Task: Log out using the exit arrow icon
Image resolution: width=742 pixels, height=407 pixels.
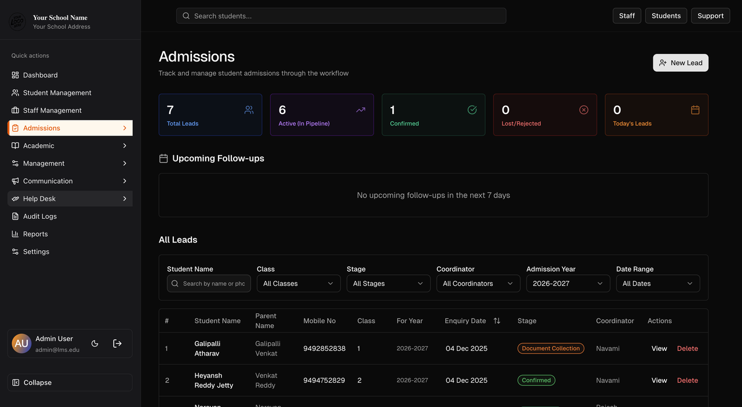Action: point(117,343)
